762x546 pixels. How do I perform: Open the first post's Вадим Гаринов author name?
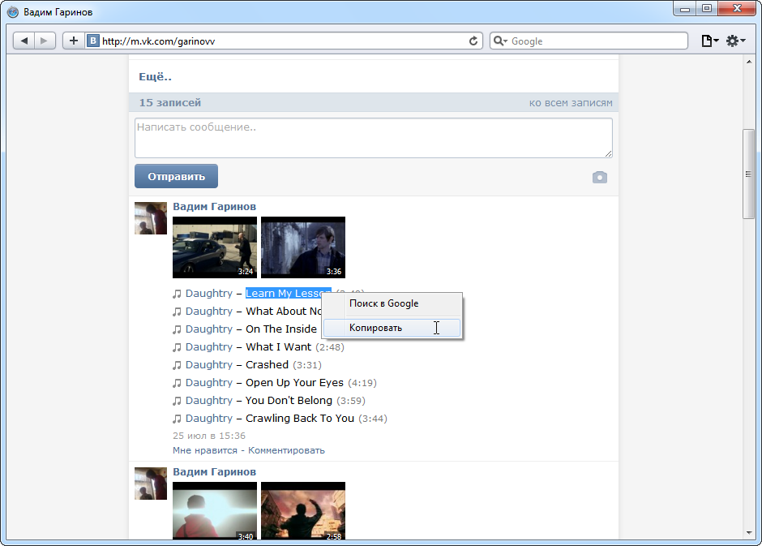click(x=214, y=207)
